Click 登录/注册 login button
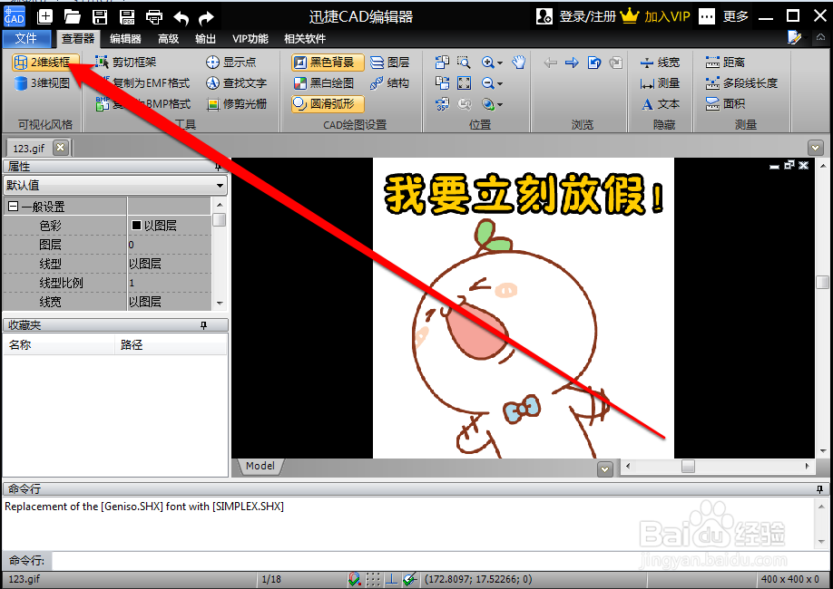Screen dimensions: 833x589 pyautogui.click(x=576, y=16)
